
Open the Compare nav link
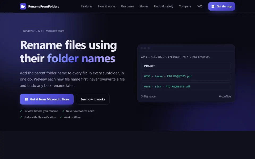pos(185,6)
